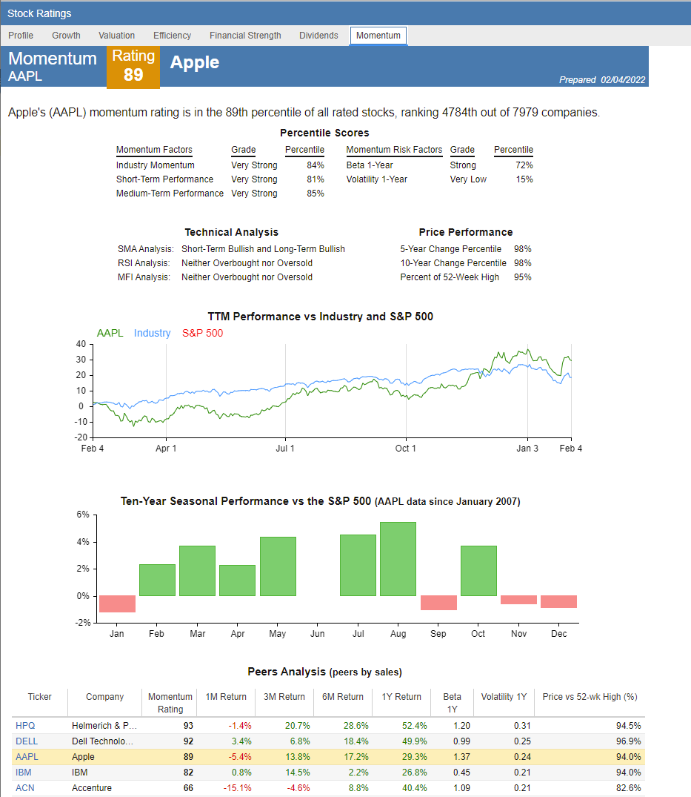Click the January negative seasonal bar
Image resolution: width=691 pixels, height=797 pixels.
117,603
